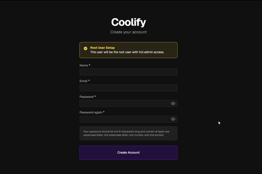Click the Create your account subtitle
This screenshot has height=174, width=262.
click(x=129, y=32)
